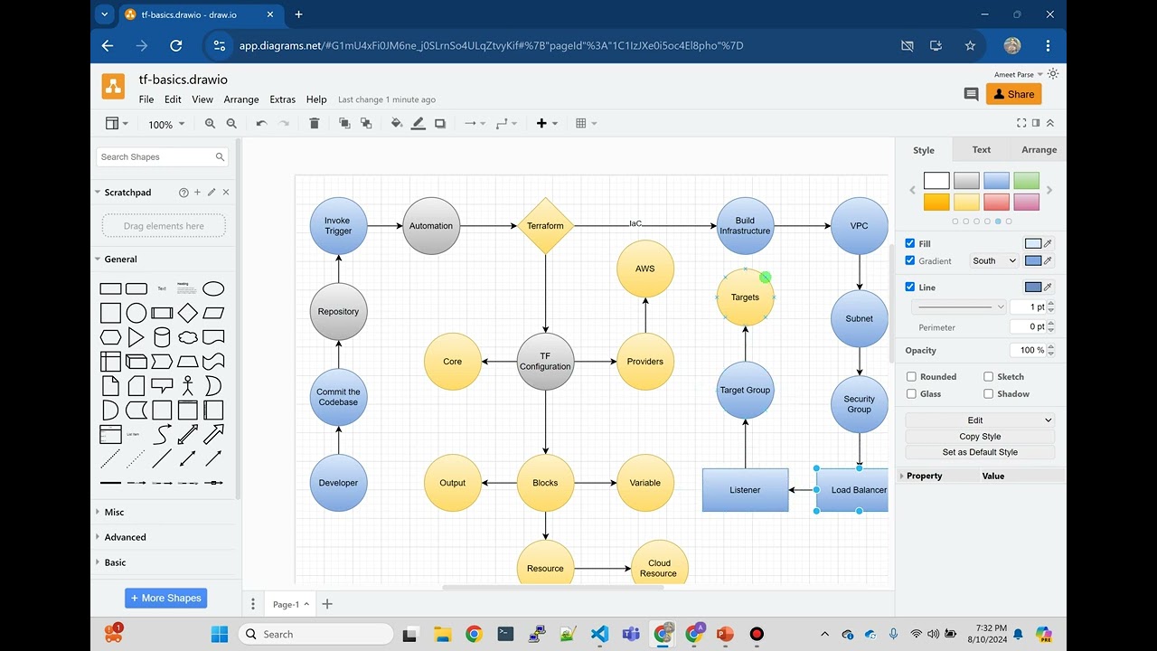
Task: Collapse the General shapes section
Action: pyautogui.click(x=120, y=259)
